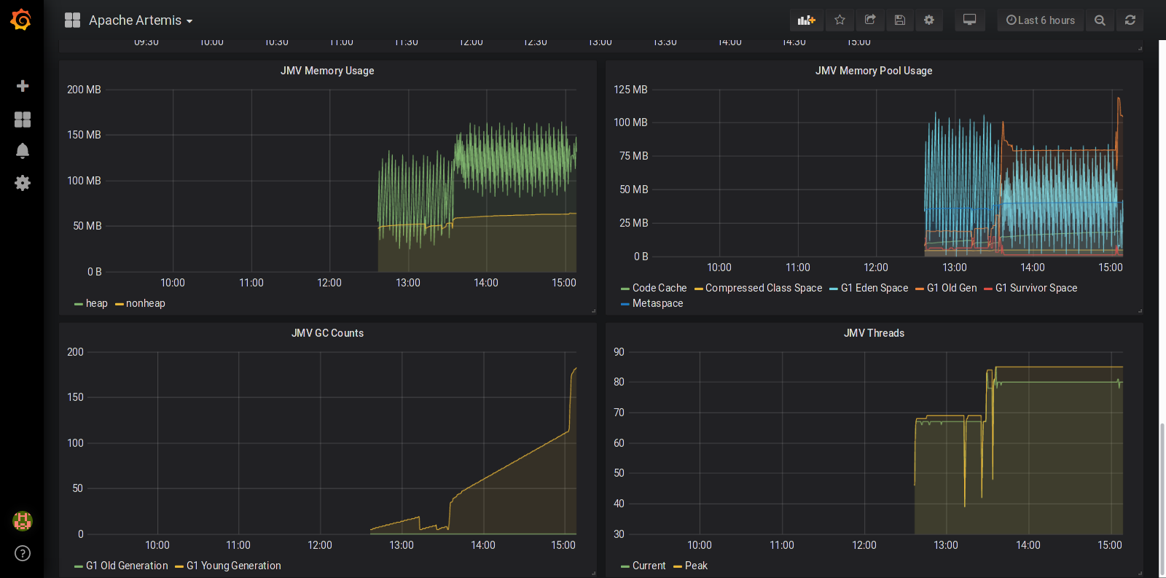The height and width of the screenshot is (578, 1166).
Task: Open dashboard settings gear in toolbar
Action: click(929, 20)
